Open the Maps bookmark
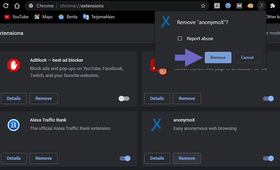The image size is (280, 170). [x=43, y=17]
